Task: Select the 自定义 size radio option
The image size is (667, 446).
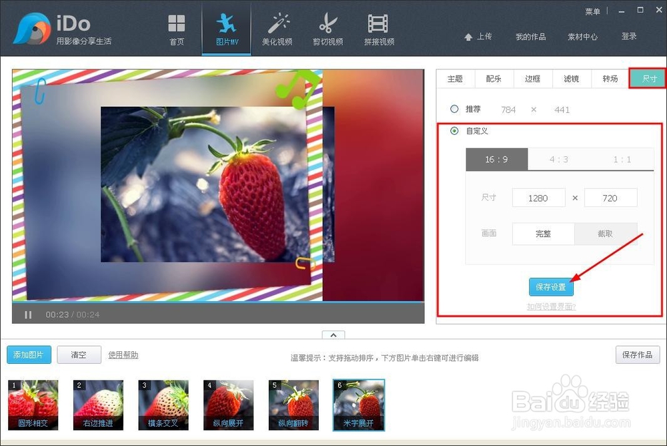Action: 454,131
